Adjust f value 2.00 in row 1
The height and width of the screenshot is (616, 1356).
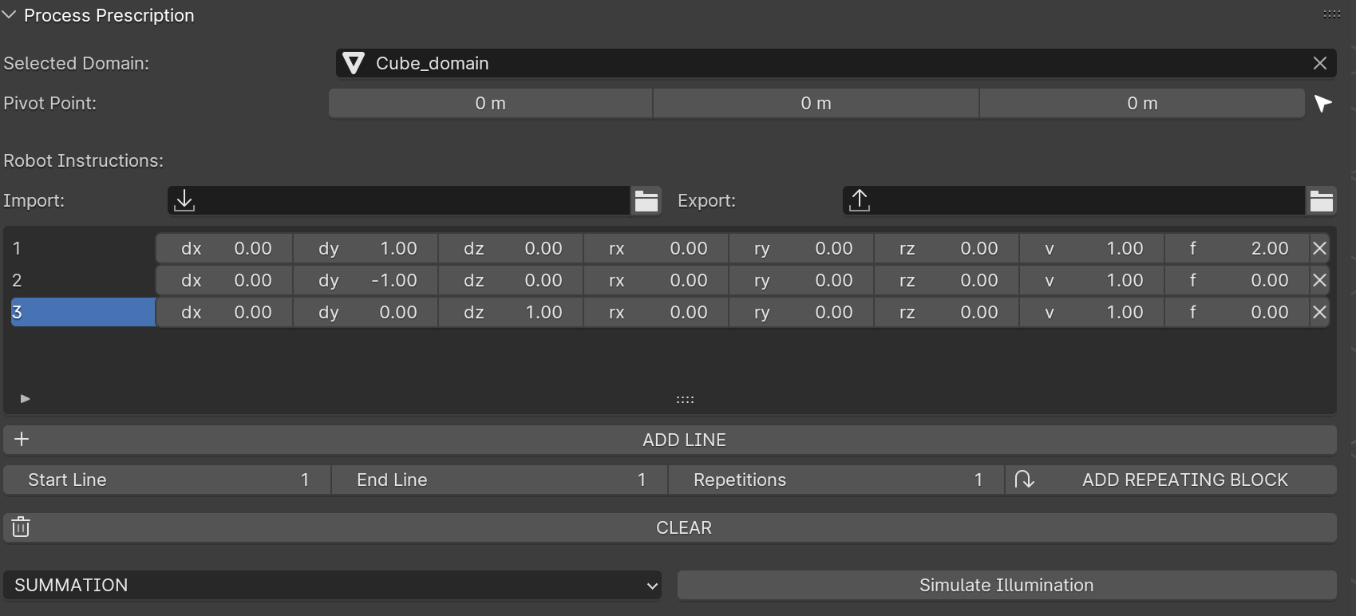coord(1236,248)
